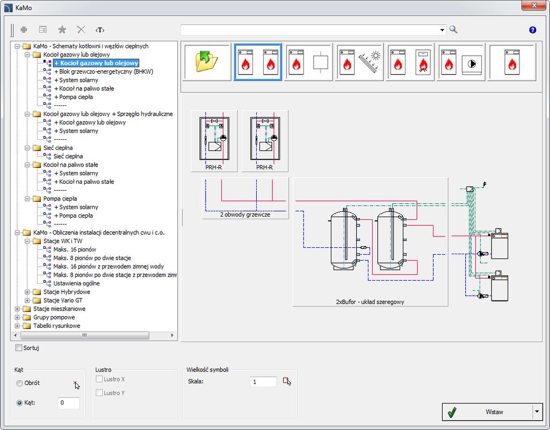Select the first PRH-R schematic

(214, 141)
